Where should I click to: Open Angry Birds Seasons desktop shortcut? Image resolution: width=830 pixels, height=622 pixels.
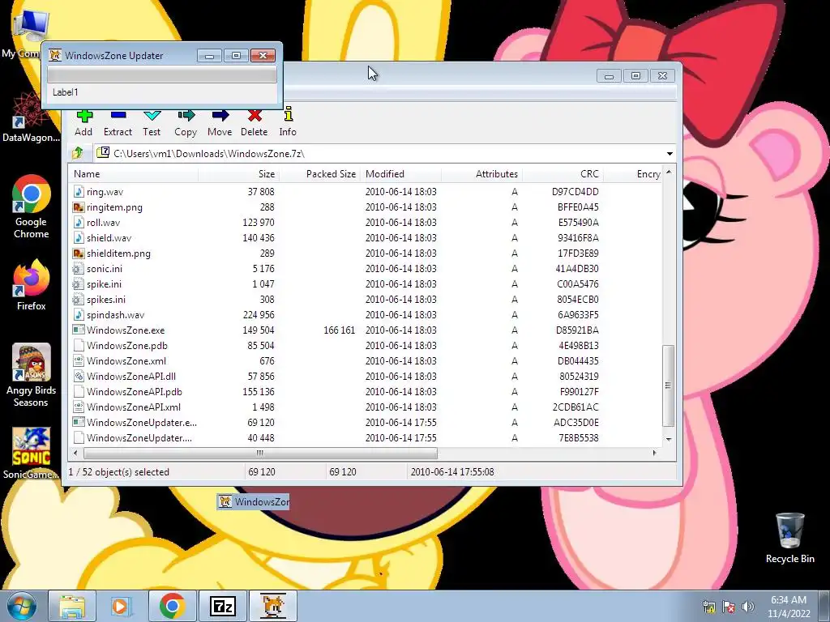pyautogui.click(x=32, y=375)
